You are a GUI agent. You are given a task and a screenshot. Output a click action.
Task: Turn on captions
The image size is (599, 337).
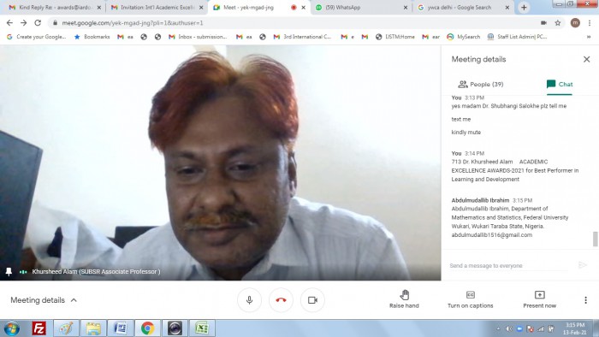click(471, 299)
